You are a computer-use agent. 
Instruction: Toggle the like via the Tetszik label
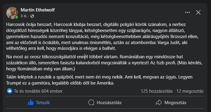tap(43, 103)
